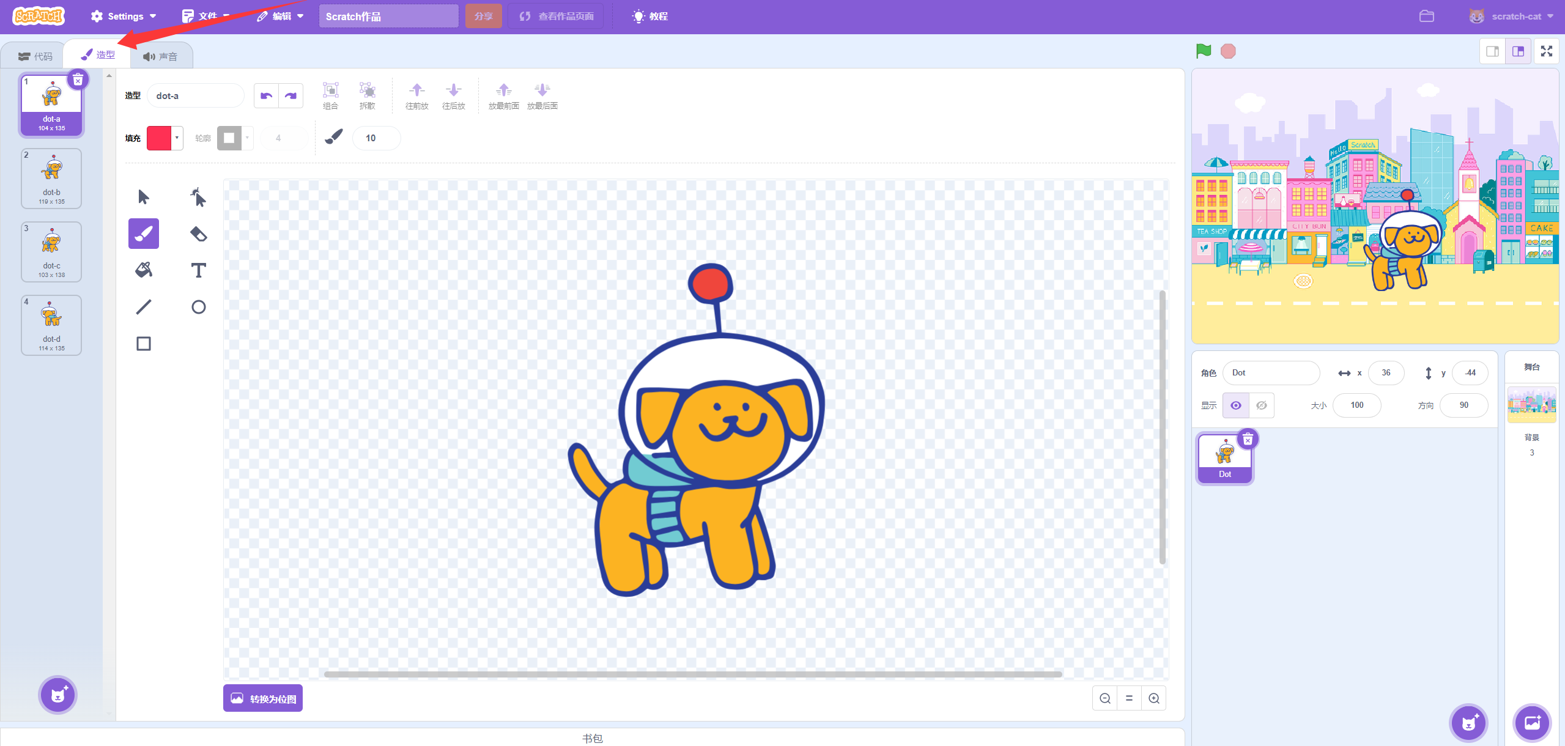Click the Undo arrow in paint editor
Image resolution: width=1565 pixels, height=746 pixels.
coord(266,95)
